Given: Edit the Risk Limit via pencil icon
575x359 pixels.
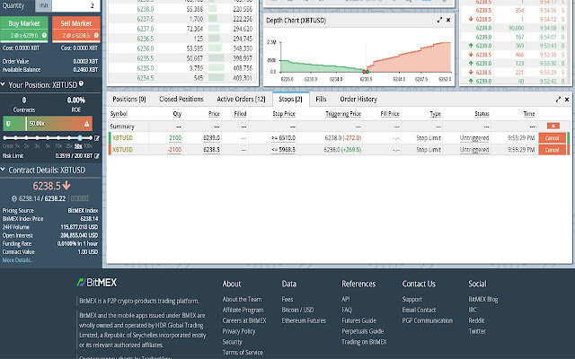Looking at the screenshot, I should pyautogui.click(x=97, y=155).
